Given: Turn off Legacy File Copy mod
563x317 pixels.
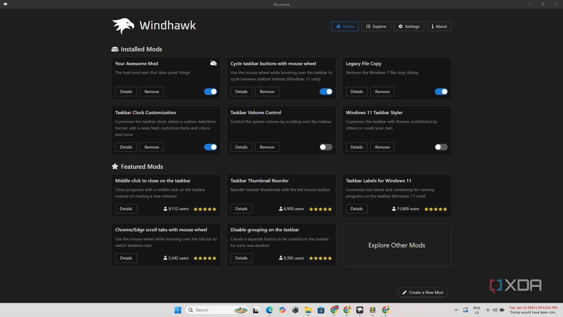Looking at the screenshot, I should click(x=441, y=92).
